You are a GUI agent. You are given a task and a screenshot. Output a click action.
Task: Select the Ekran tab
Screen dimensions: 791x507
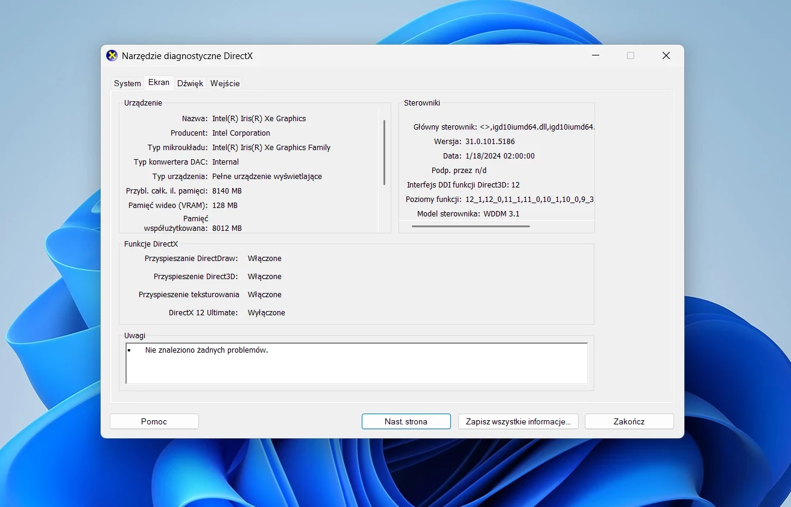(159, 82)
